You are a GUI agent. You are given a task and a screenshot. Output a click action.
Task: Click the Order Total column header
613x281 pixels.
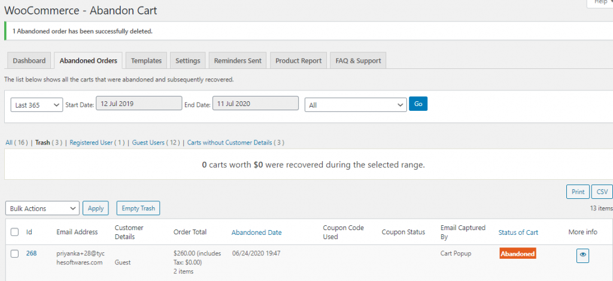(x=190, y=232)
